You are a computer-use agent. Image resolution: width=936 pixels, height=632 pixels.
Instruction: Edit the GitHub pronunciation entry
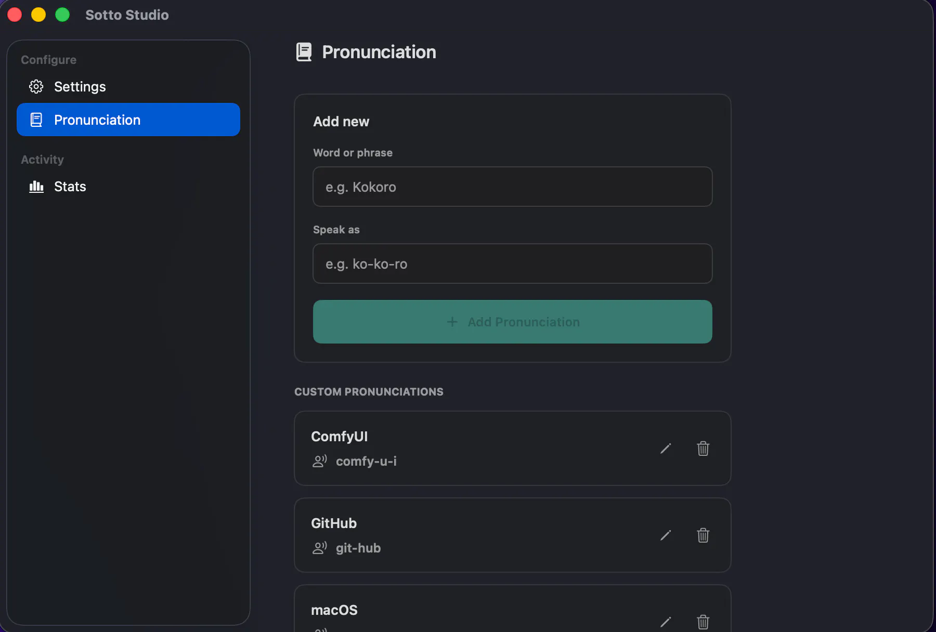[666, 535]
